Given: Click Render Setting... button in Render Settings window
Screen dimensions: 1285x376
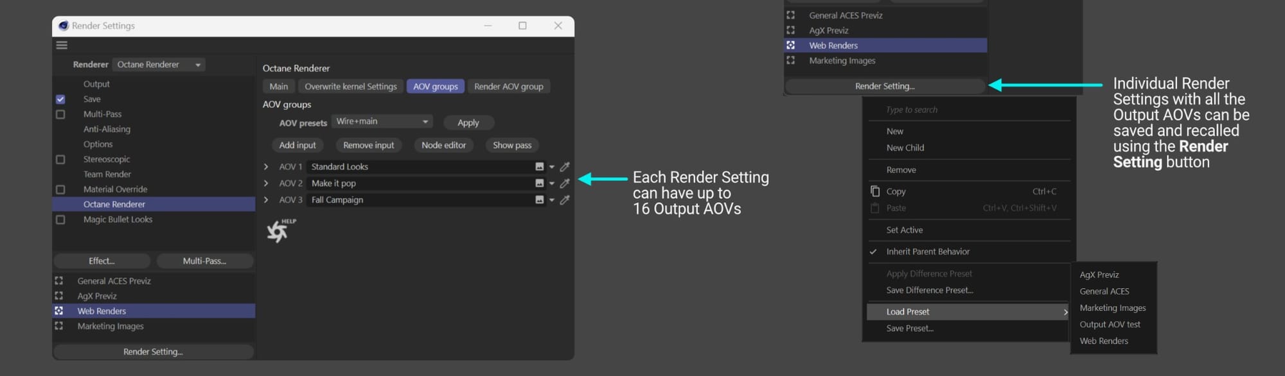Looking at the screenshot, I should click(x=154, y=352).
